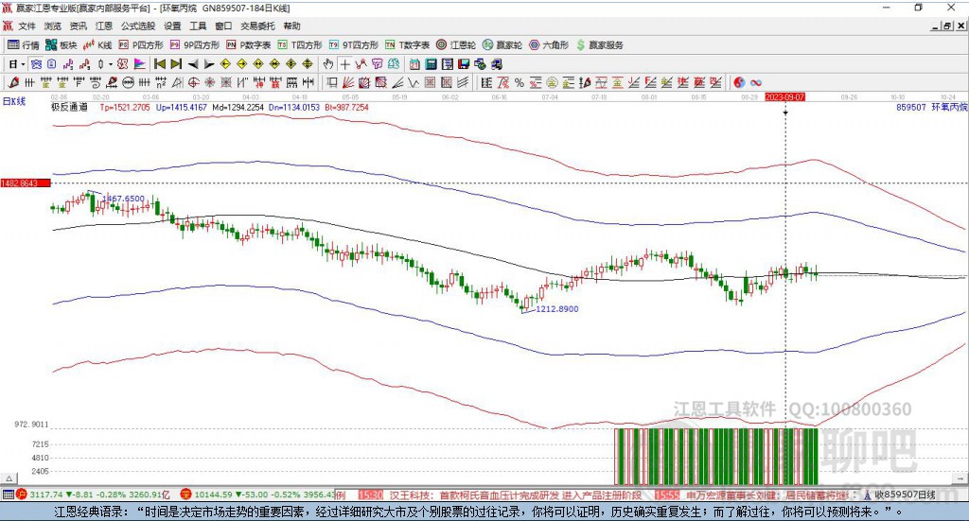This screenshot has width=969, height=521.
Task: Open the 公式选股 menu
Action: point(138,26)
